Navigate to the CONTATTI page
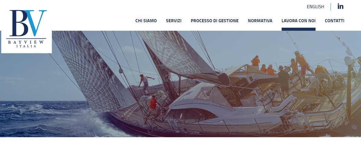Screen dimensions: 361x146 [334, 21]
